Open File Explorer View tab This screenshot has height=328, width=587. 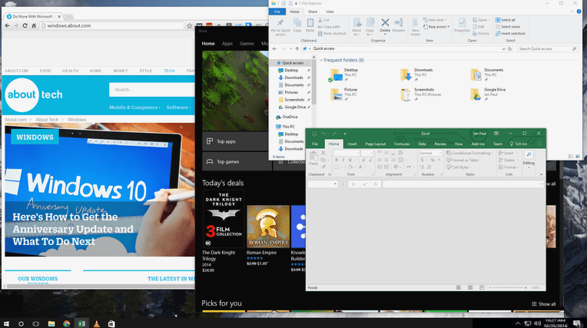330,12
